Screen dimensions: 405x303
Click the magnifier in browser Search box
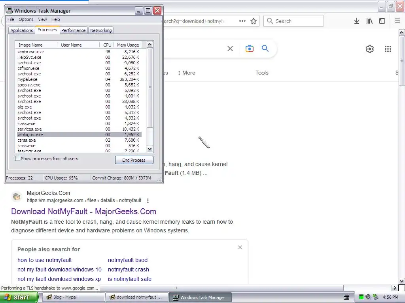click(x=270, y=21)
